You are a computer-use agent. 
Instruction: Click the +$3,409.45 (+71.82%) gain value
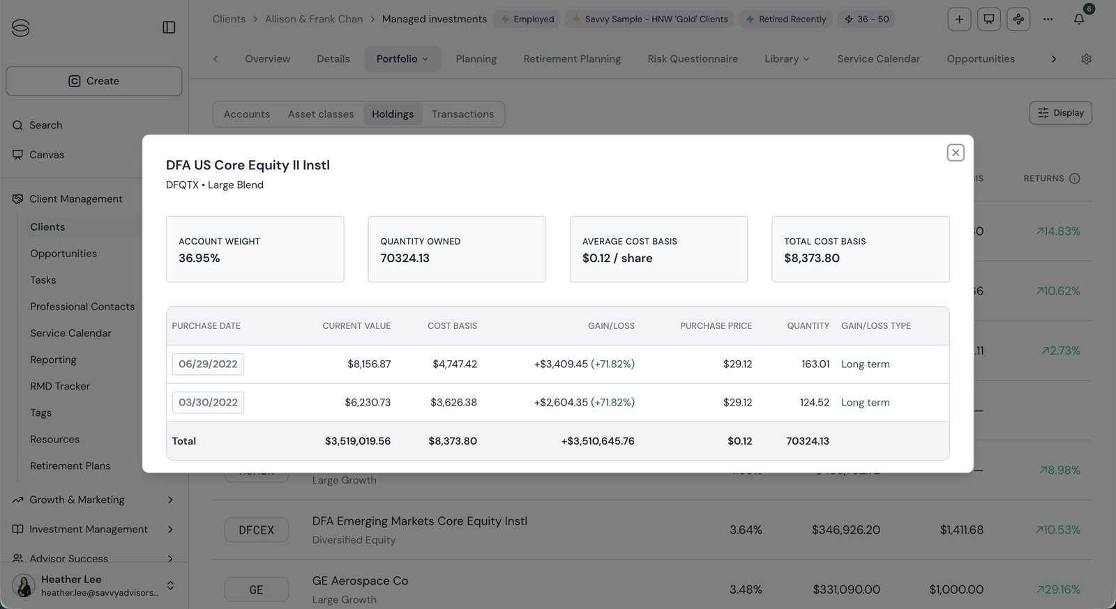click(x=585, y=364)
